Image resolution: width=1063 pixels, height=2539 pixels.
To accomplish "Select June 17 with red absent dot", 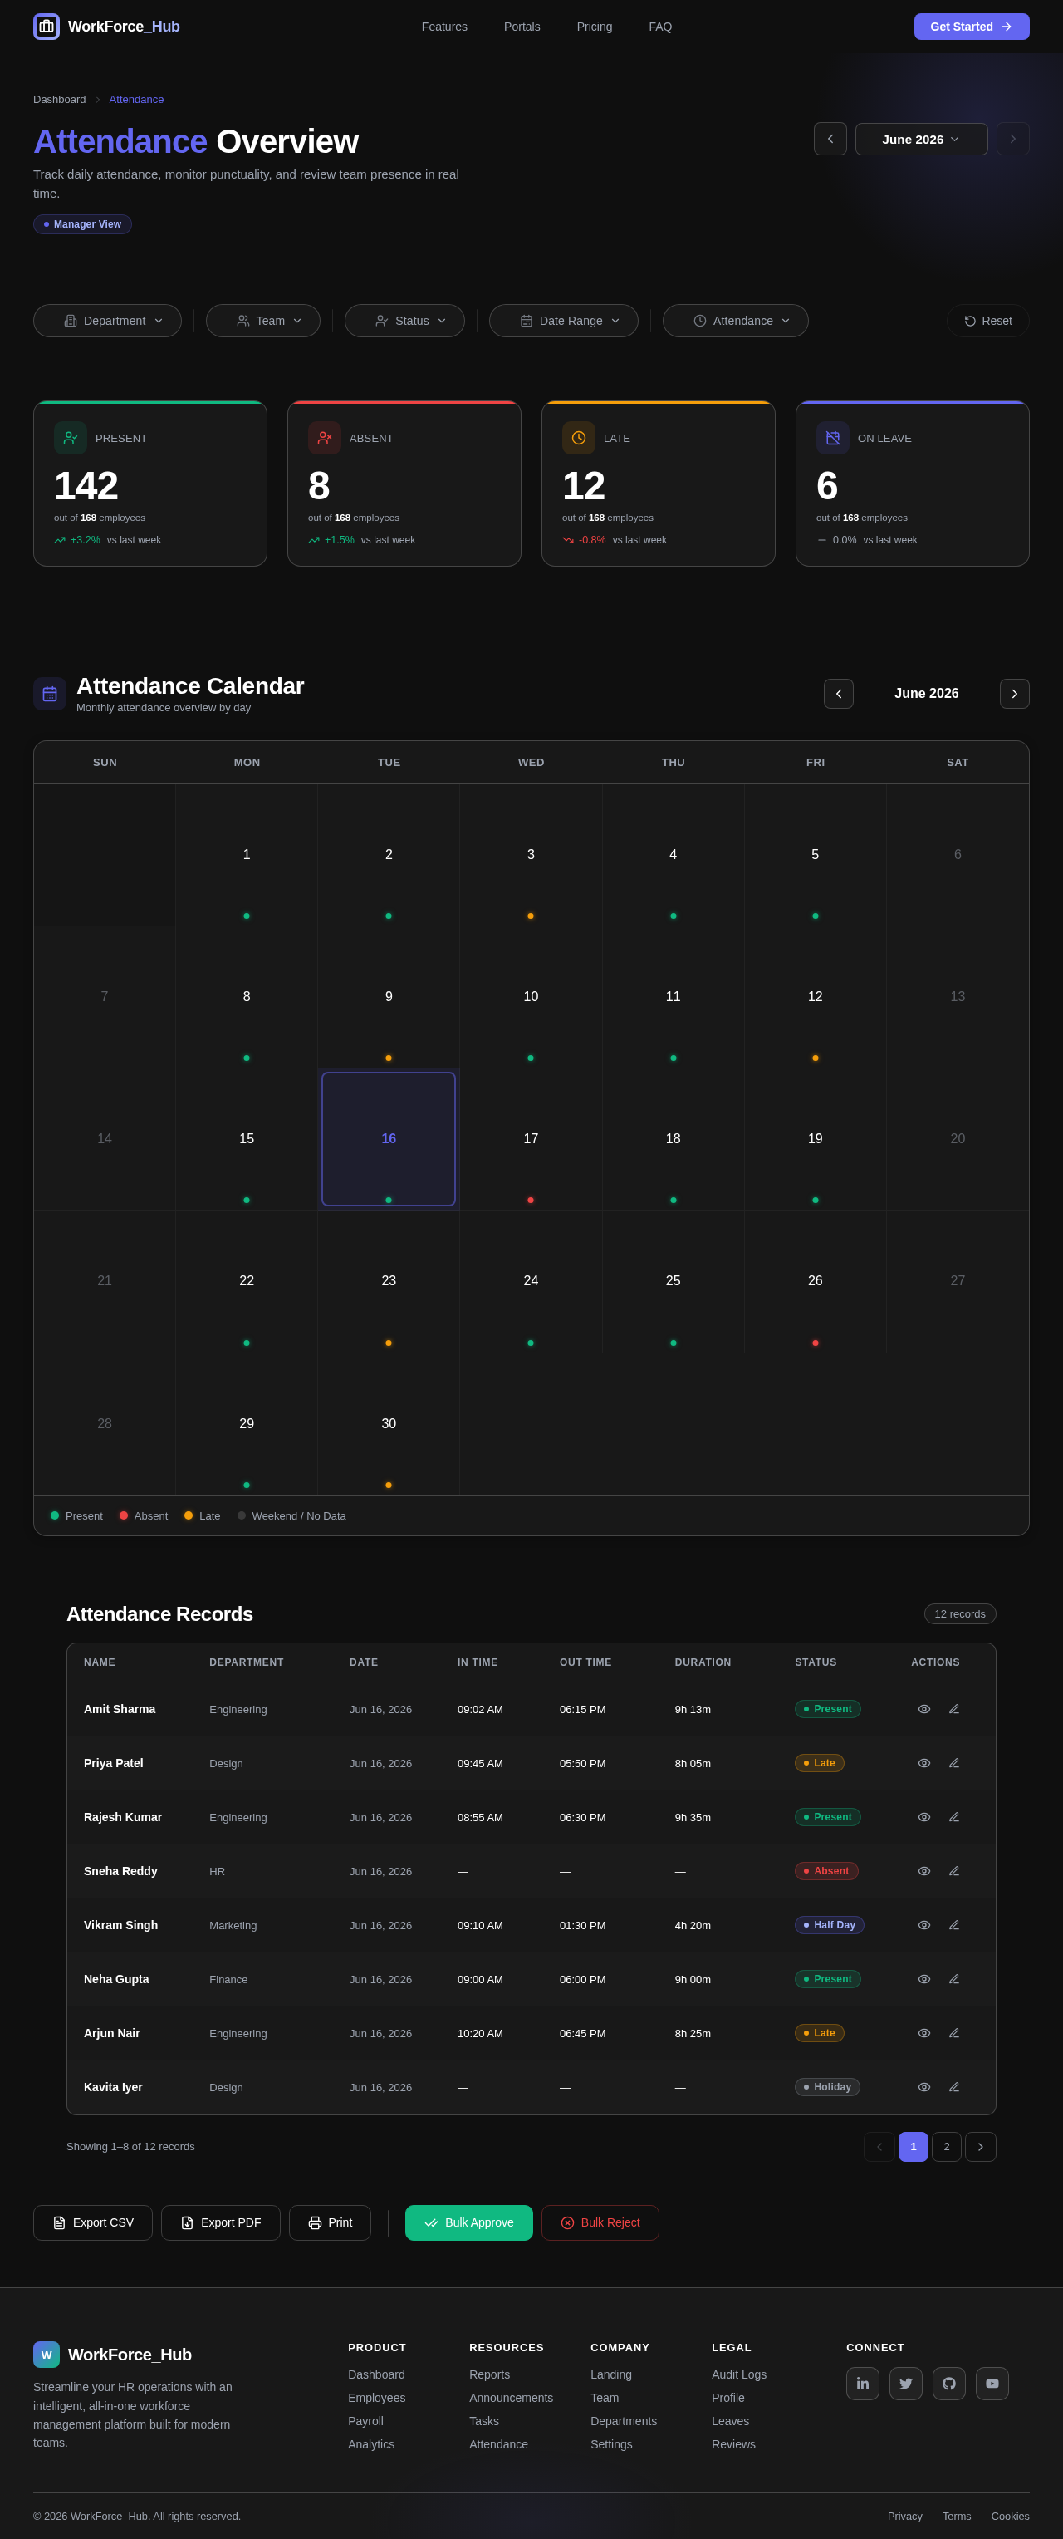I will [531, 1139].
